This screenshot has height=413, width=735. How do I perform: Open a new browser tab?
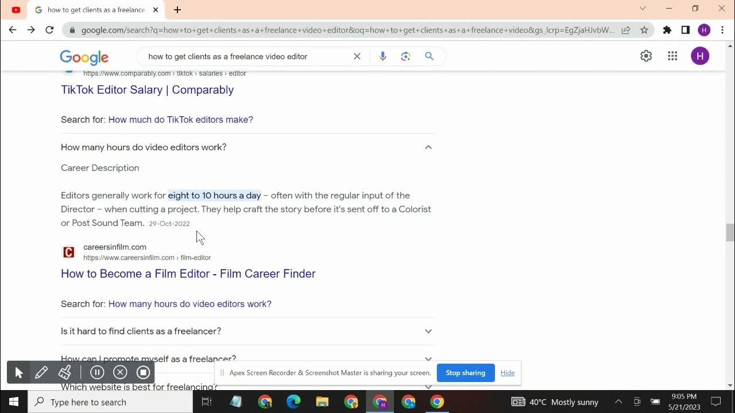(x=177, y=10)
